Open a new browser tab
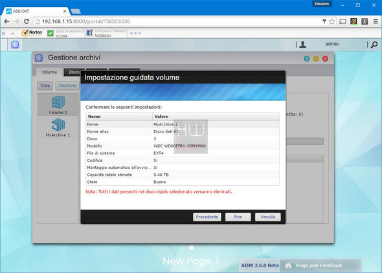 (76, 11)
